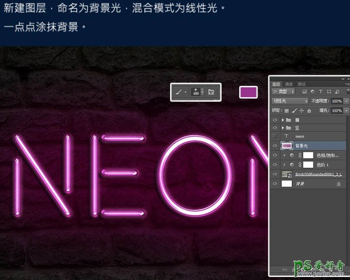Click the lock image pixels brush icon
This screenshot has height=280, width=350.
pyautogui.click(x=295, y=110)
